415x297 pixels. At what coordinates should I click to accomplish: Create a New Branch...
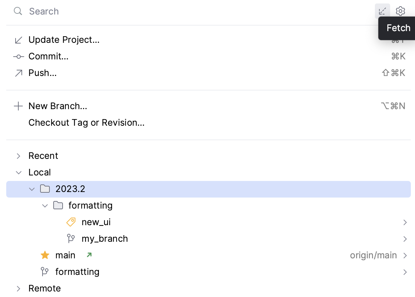[x=58, y=106]
